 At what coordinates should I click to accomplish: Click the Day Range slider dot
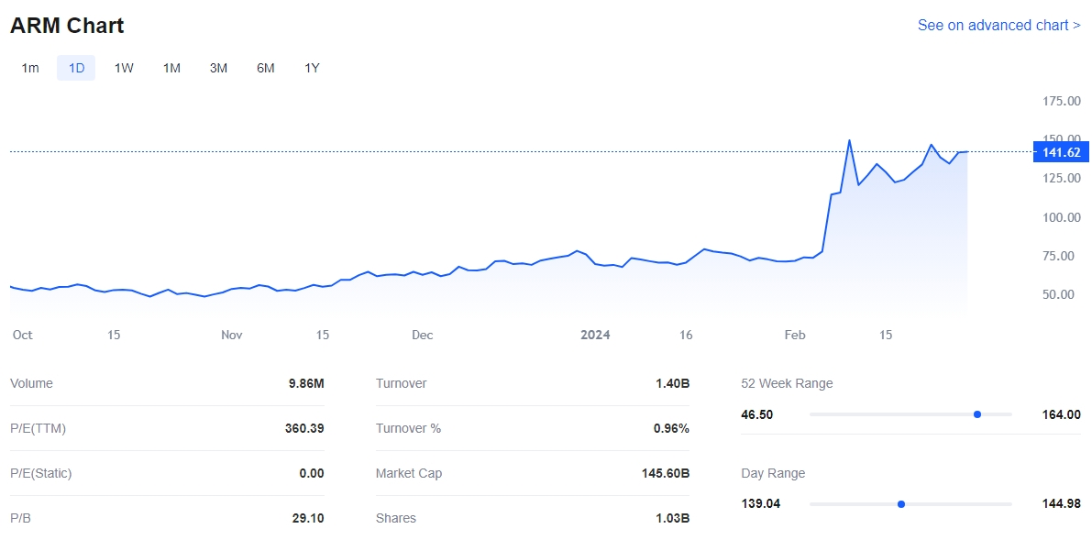901,503
